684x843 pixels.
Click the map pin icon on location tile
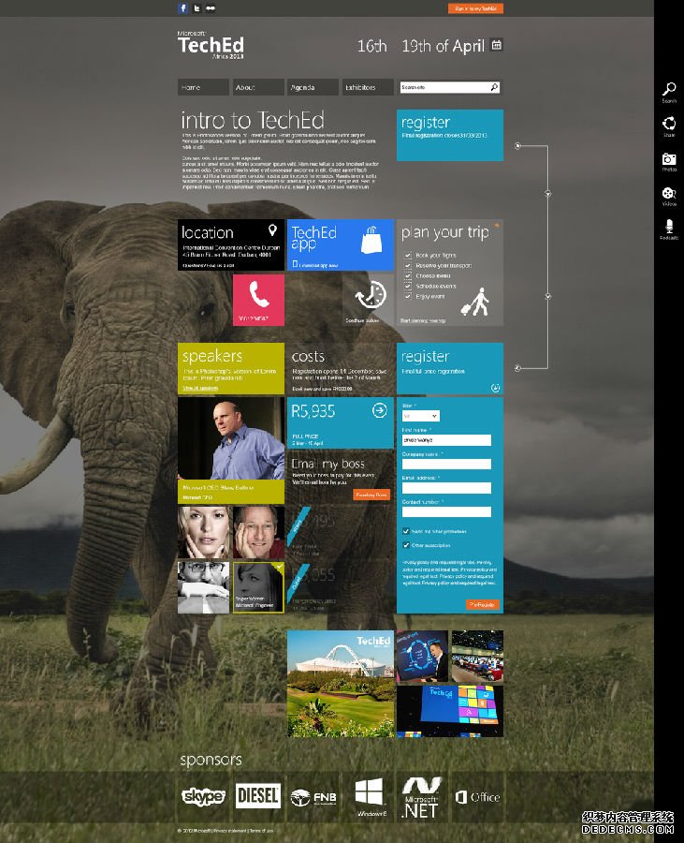272,230
